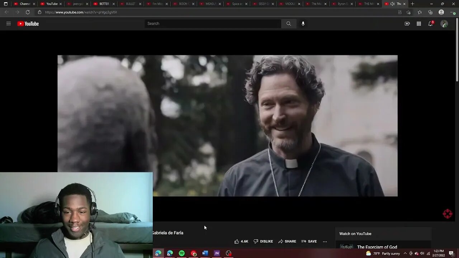Open the Create video camera icon
Screen dimensions: 459x258
click(x=407, y=24)
